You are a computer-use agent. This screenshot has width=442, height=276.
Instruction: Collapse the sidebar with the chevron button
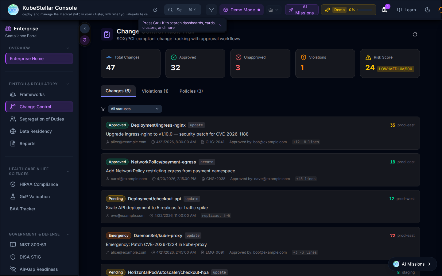pyautogui.click(x=85, y=29)
